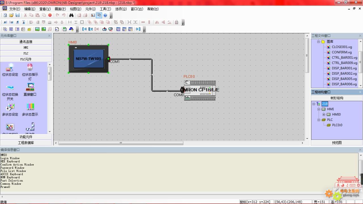Open the 帮助(H) menu
The width and height of the screenshot is (363, 204).
(x=153, y=9)
